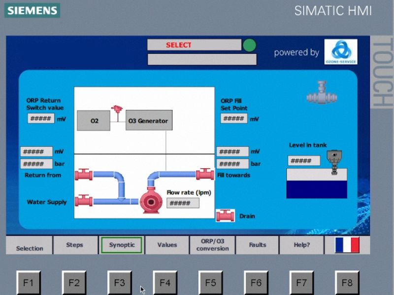Click the Return from mV value field

coord(36,151)
